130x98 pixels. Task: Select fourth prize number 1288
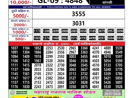(46, 31)
